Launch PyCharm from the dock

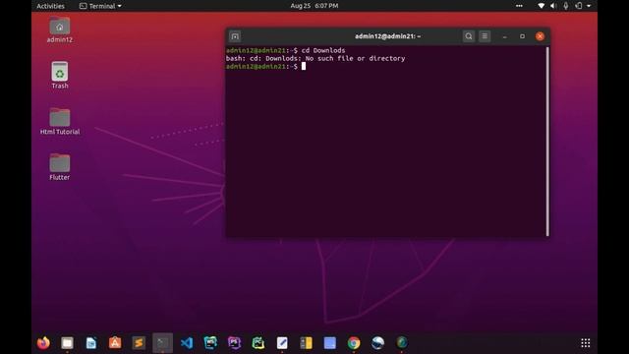tap(257, 343)
